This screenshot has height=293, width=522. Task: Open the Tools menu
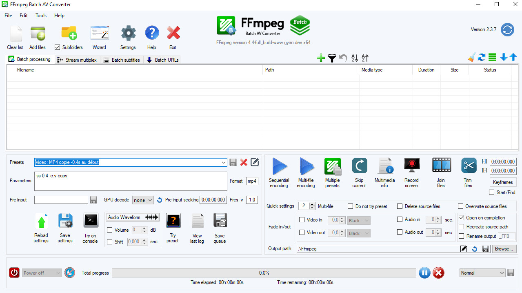tap(41, 16)
